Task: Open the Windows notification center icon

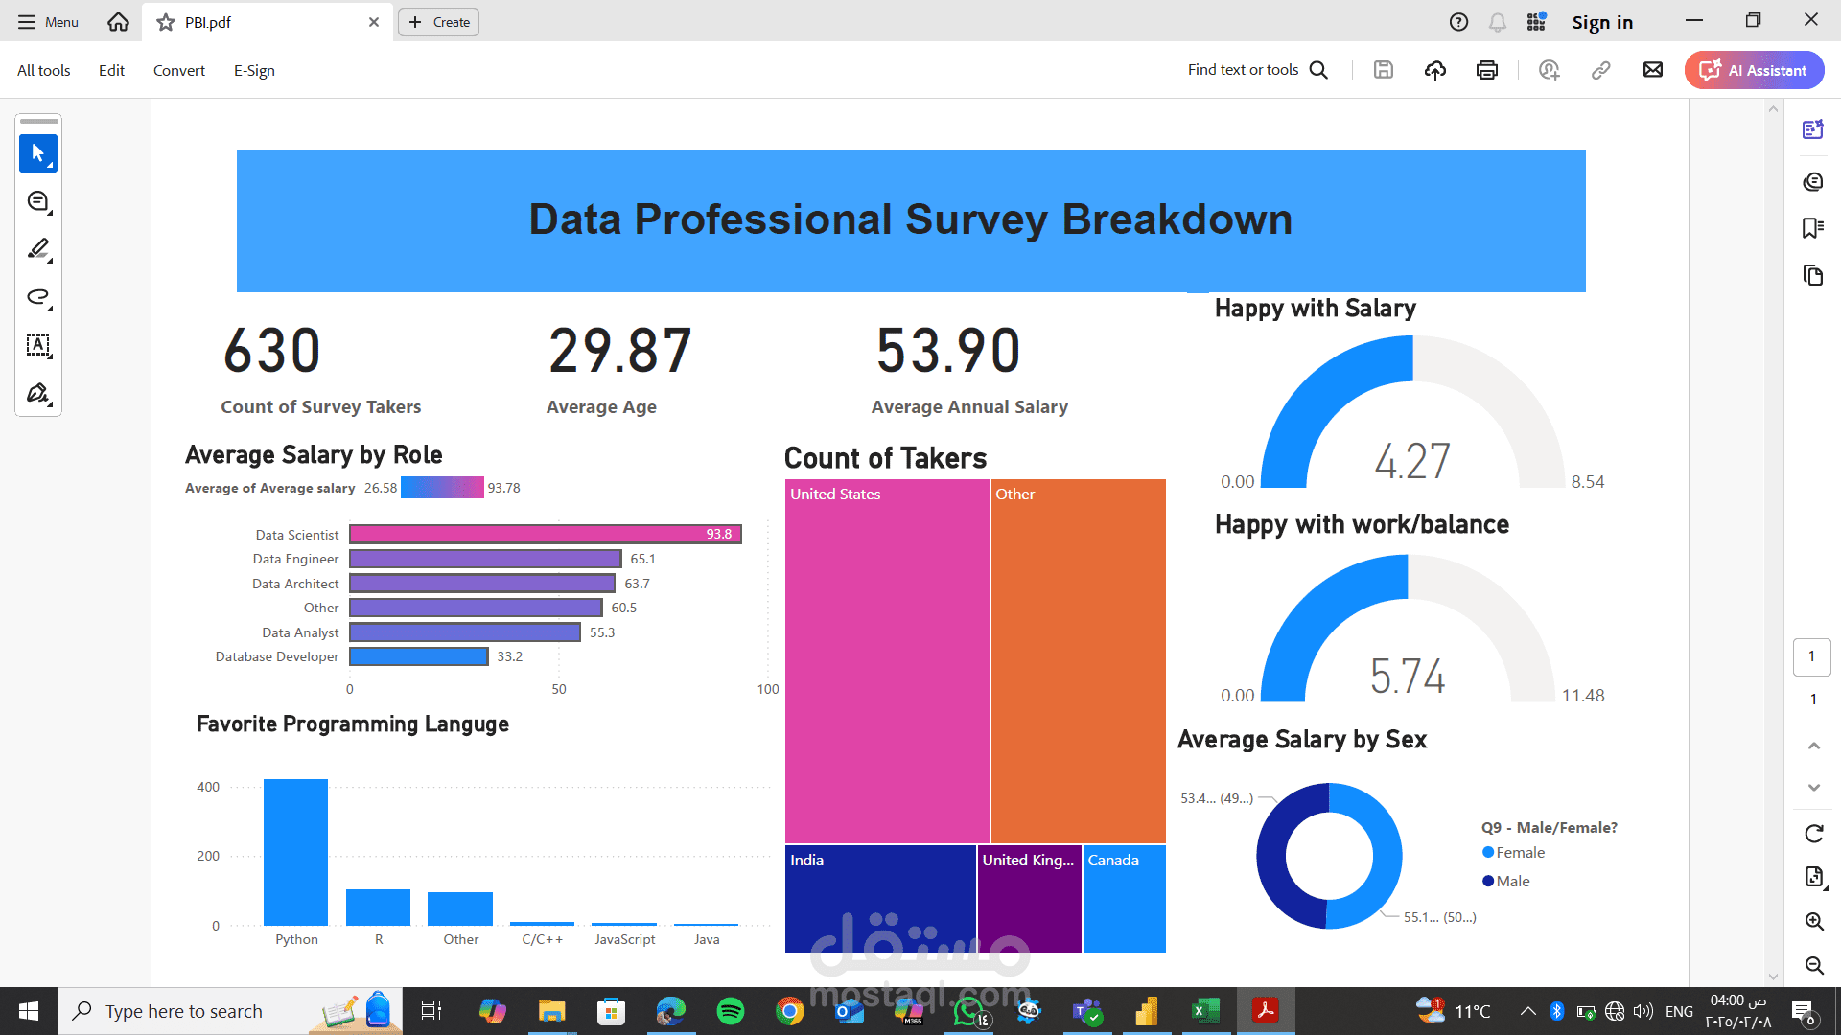Action: pos(1803,1012)
